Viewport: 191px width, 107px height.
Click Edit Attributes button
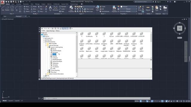[104, 11]
